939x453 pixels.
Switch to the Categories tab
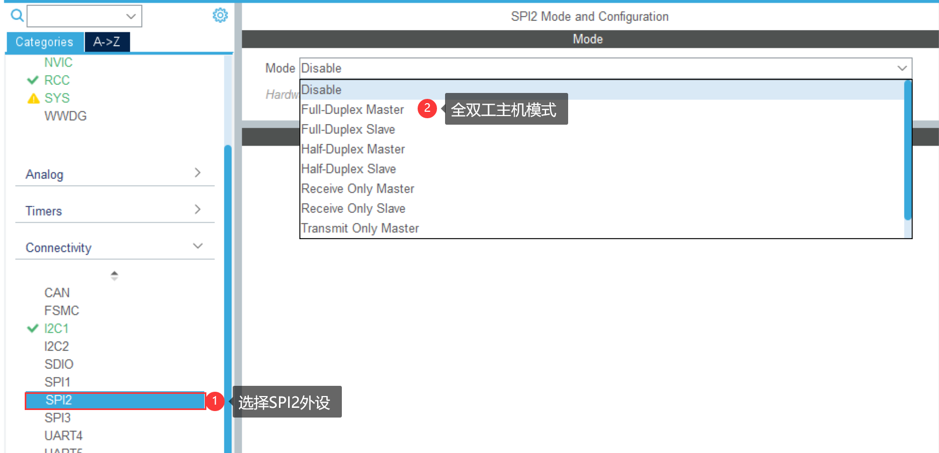tap(44, 42)
